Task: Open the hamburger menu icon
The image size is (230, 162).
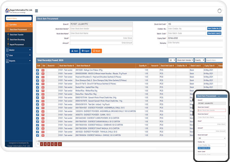Action: (36, 11)
